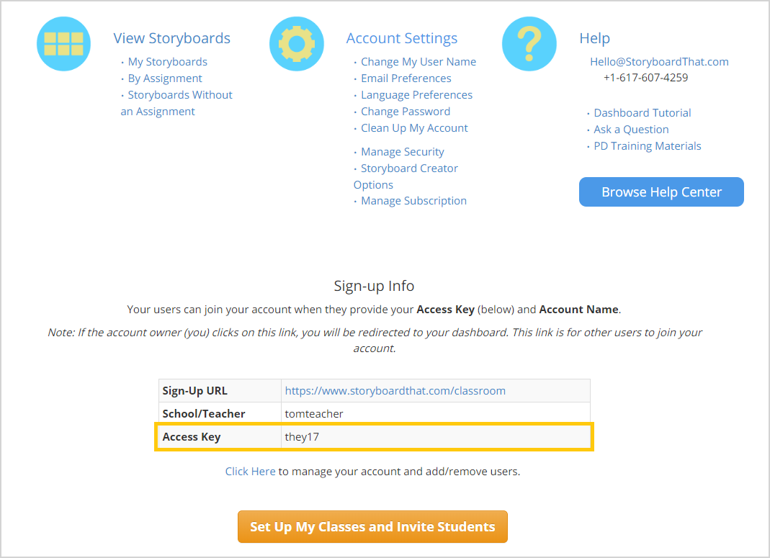
Task: Click the Account Settings gear icon
Action: coord(297,44)
